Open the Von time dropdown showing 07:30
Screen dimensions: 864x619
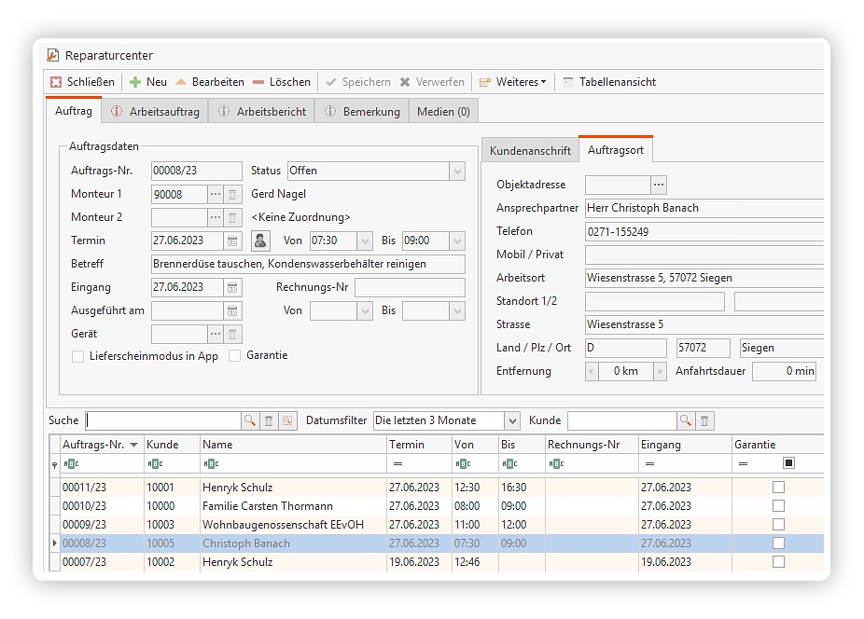364,241
